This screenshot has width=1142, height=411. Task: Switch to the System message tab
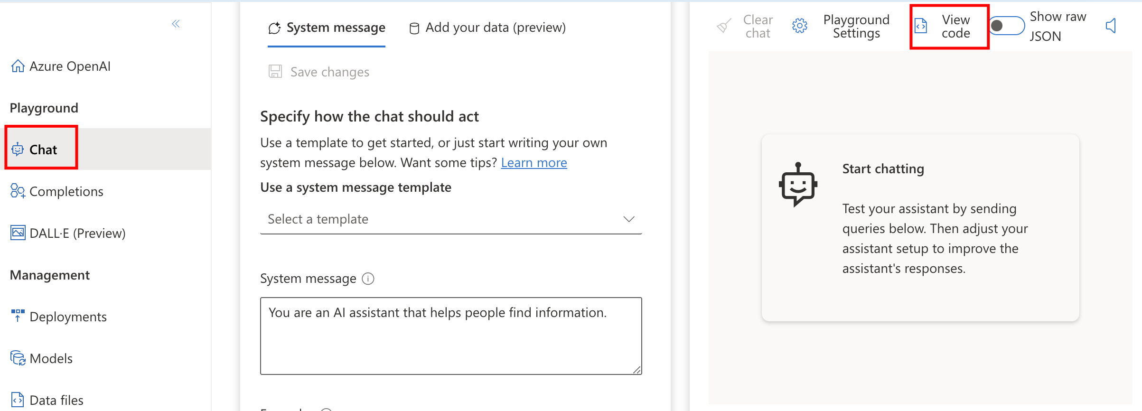327,28
